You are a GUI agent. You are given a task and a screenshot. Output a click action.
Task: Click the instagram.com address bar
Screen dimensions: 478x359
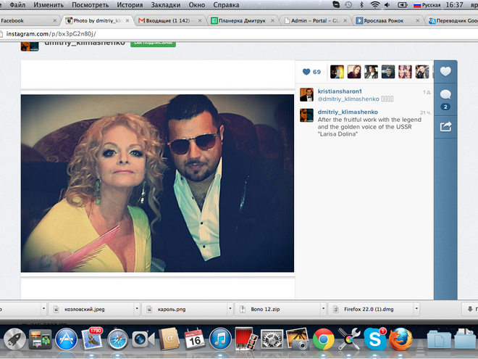217,33
